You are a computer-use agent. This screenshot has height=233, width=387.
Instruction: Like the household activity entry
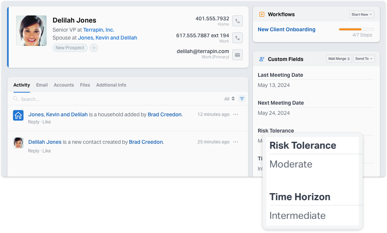pyautogui.click(x=47, y=122)
